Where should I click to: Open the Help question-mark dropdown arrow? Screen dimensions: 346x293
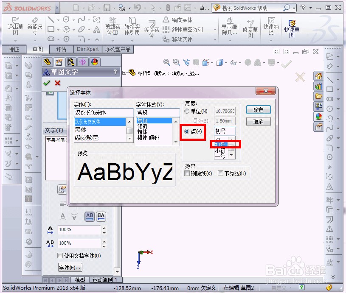(310, 8)
